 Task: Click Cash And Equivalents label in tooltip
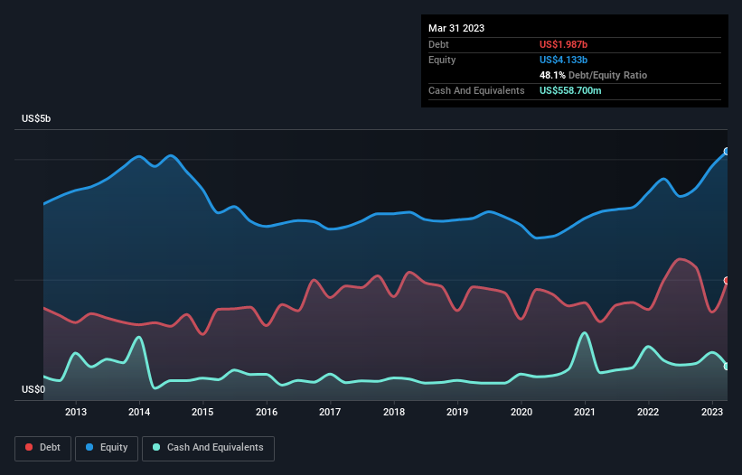(476, 90)
